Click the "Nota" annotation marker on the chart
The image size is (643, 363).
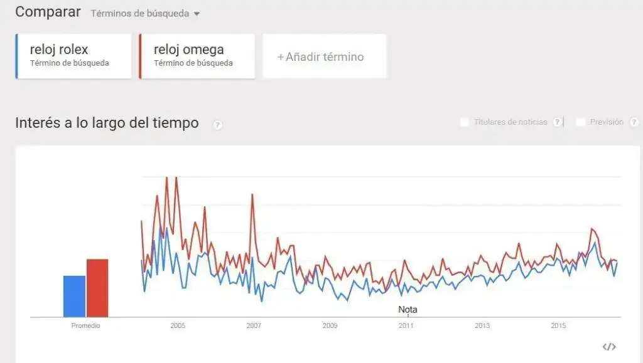[x=409, y=308]
